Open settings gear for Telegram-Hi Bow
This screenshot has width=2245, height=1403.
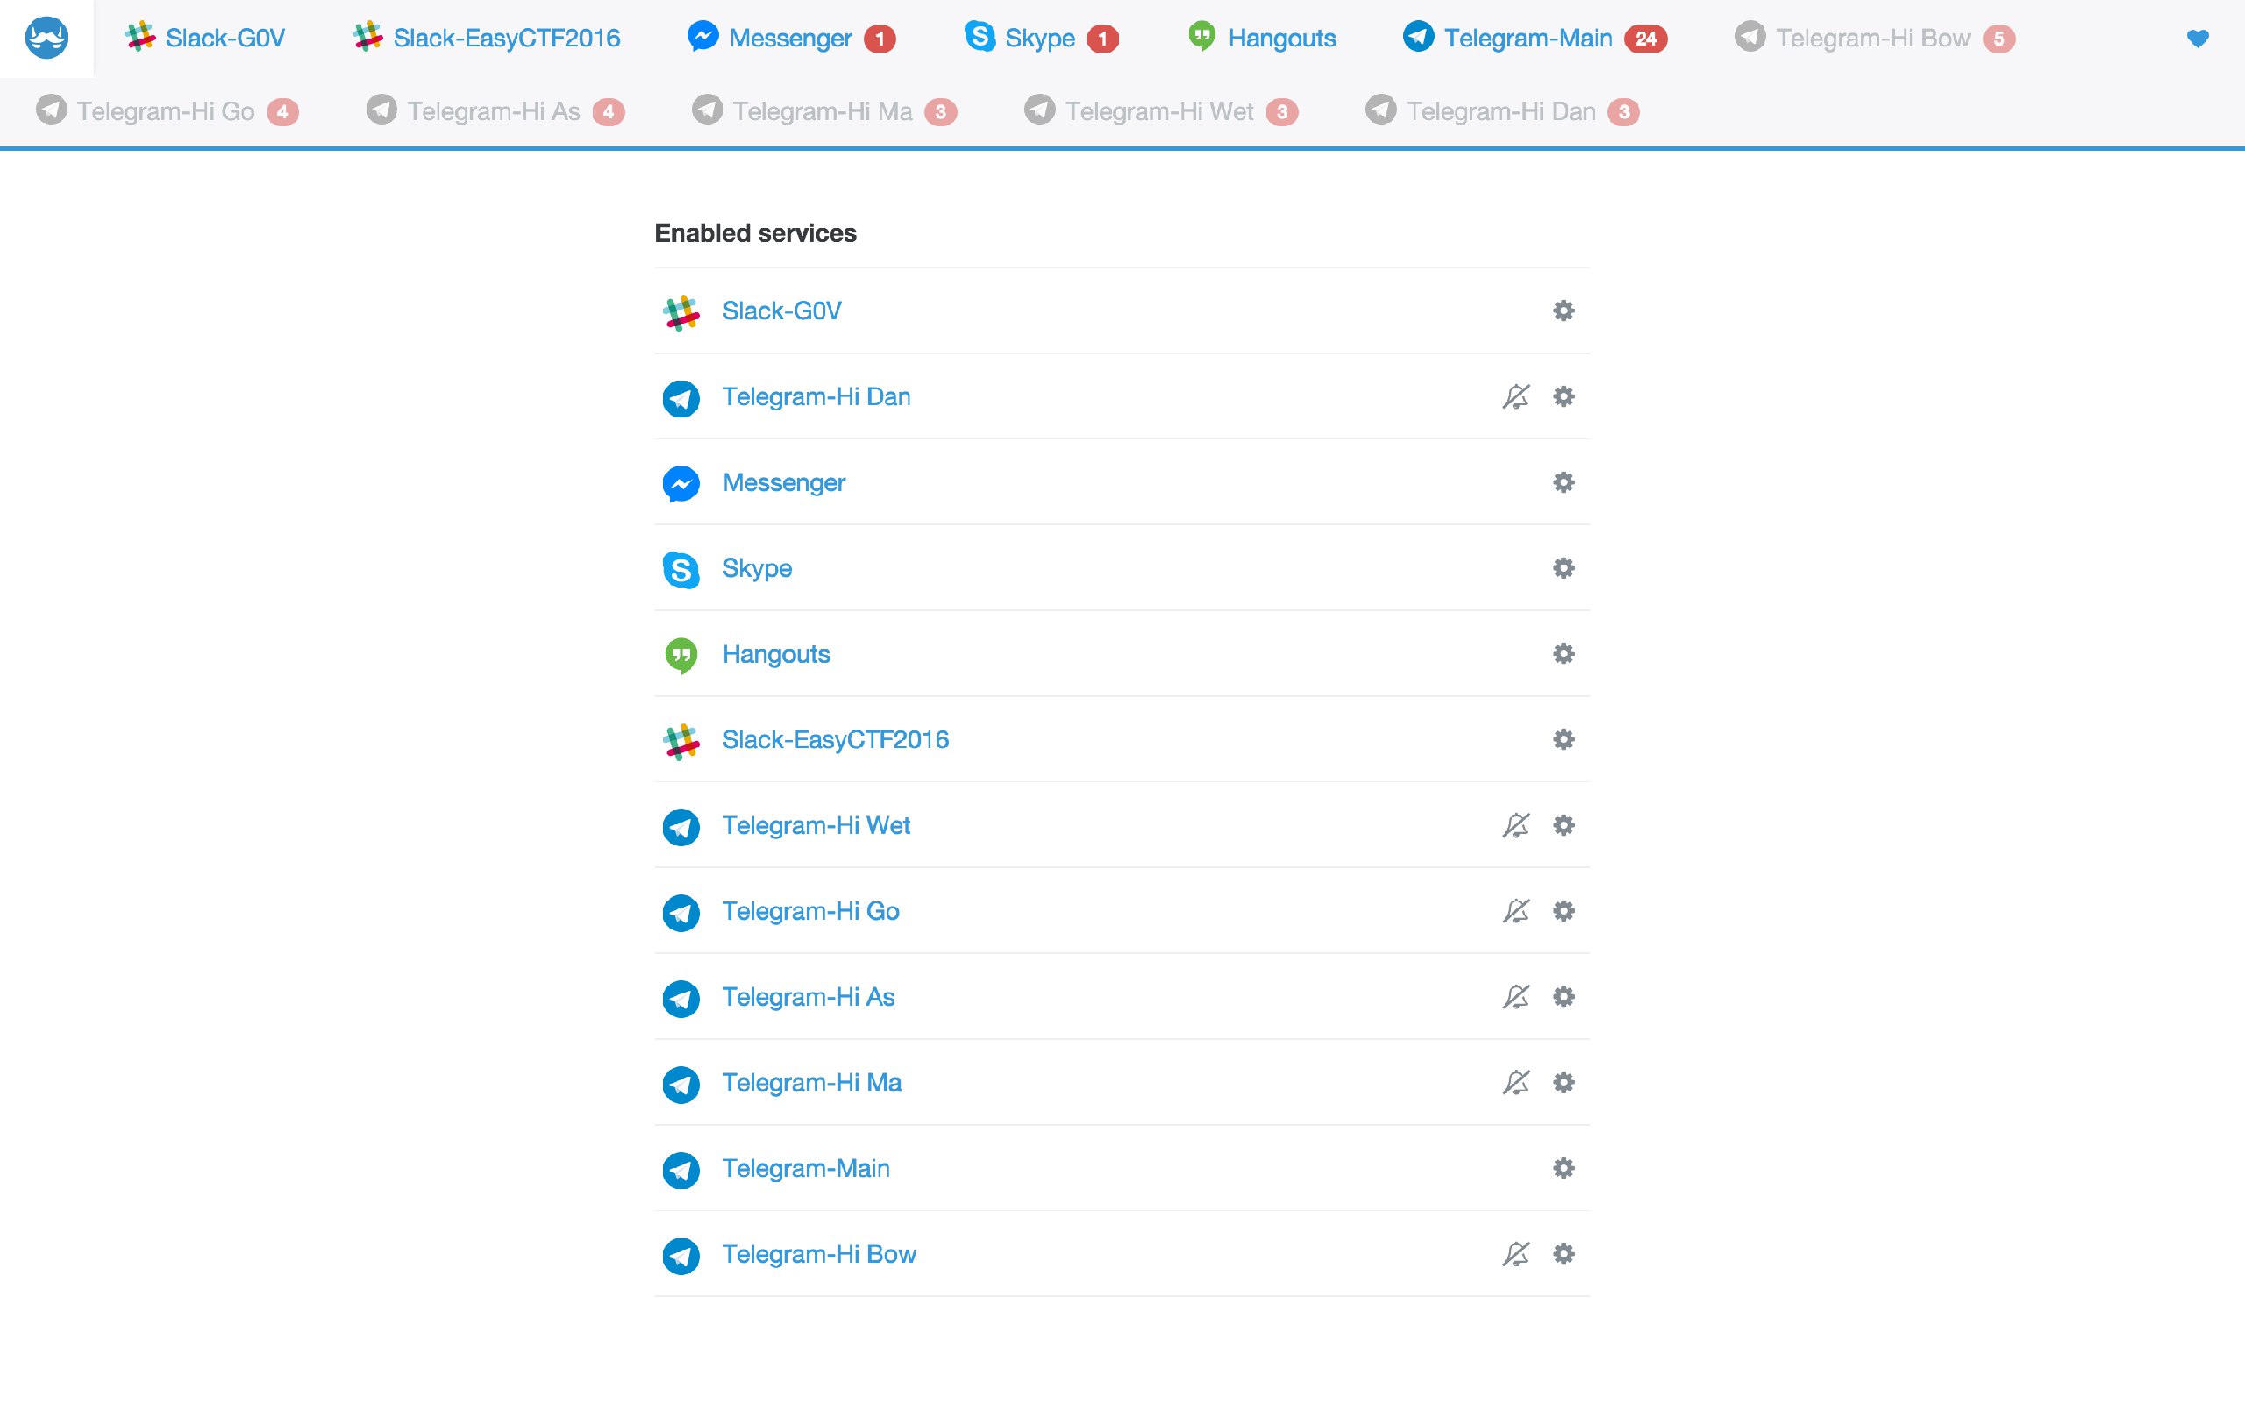click(x=1563, y=1254)
